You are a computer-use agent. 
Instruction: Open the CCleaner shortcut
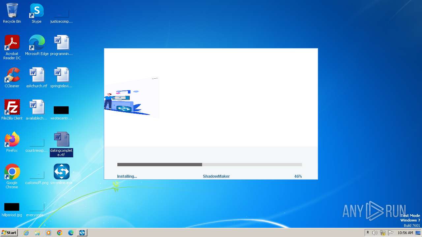pos(12,78)
